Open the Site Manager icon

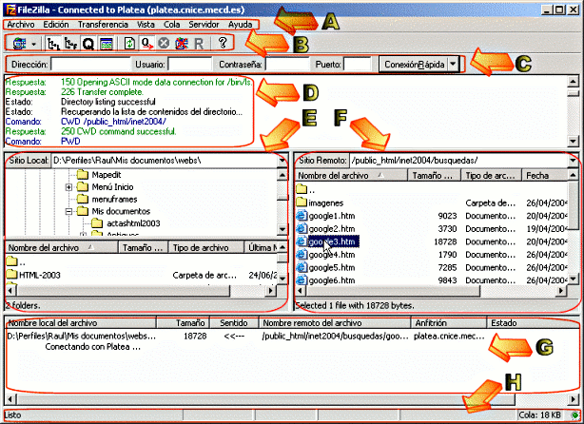(x=19, y=43)
